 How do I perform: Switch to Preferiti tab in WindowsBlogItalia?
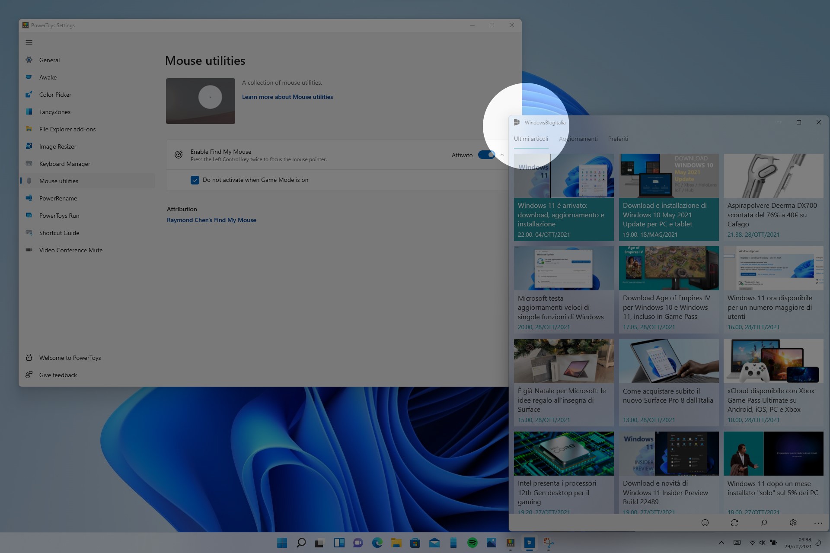618,139
